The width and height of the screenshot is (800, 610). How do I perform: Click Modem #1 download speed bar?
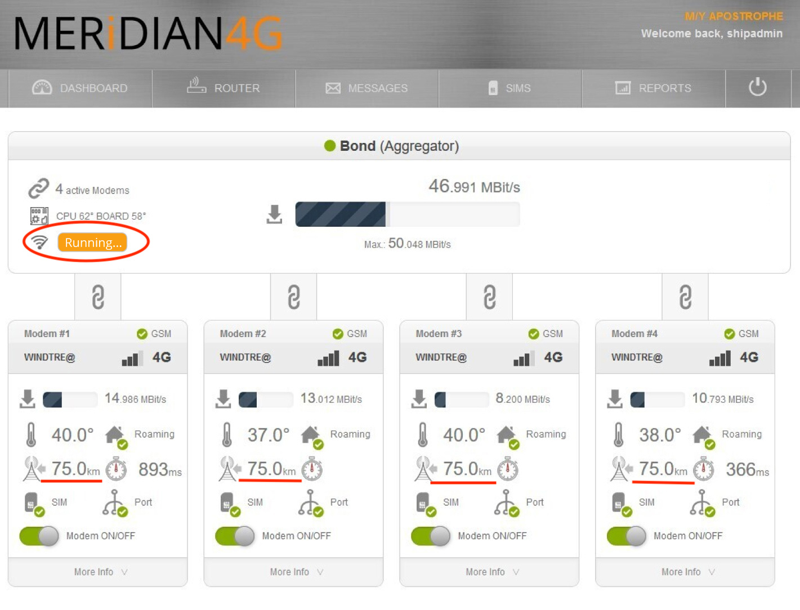pos(70,400)
